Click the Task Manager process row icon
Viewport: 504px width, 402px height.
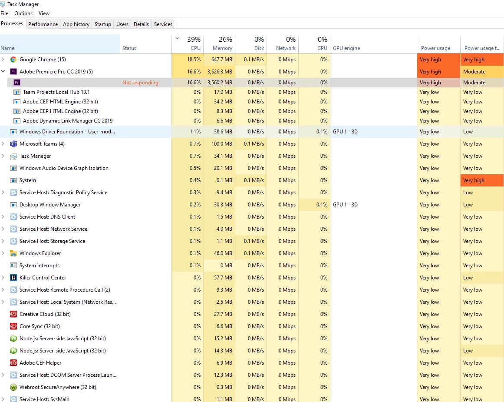coord(13,156)
